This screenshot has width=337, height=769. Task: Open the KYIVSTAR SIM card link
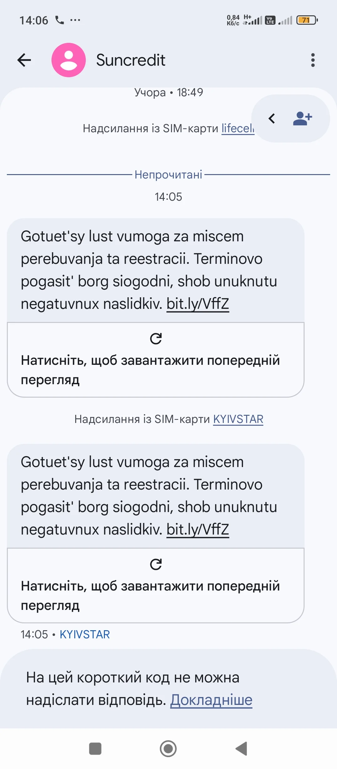click(238, 419)
